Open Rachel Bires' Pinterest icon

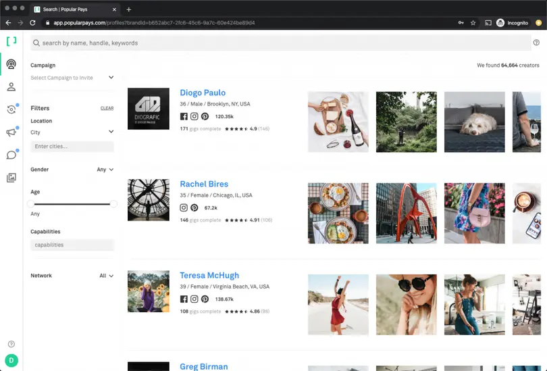coord(194,208)
